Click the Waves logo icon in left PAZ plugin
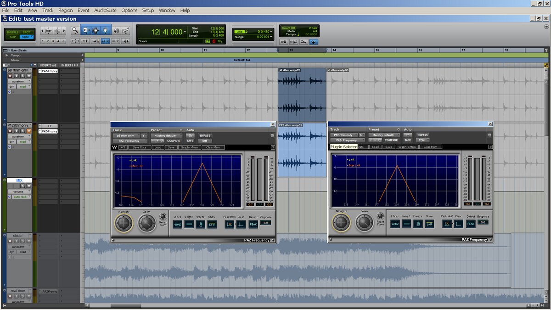551x310 pixels. tap(114, 147)
